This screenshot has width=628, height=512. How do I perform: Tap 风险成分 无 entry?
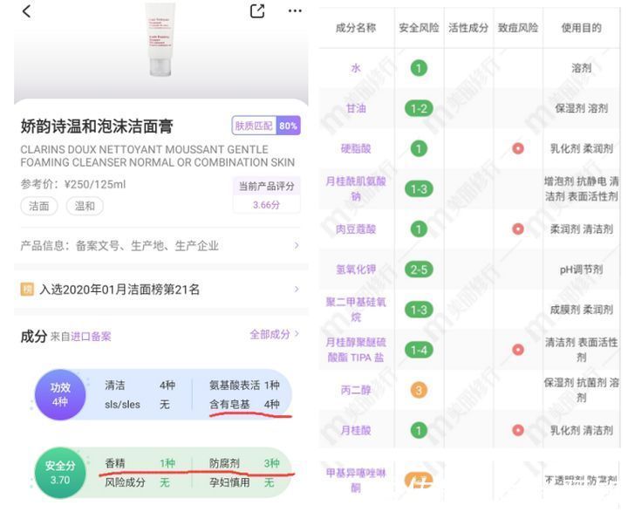(x=138, y=482)
